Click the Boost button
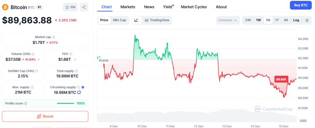The height and width of the screenshot is (128, 315). click(x=45, y=116)
